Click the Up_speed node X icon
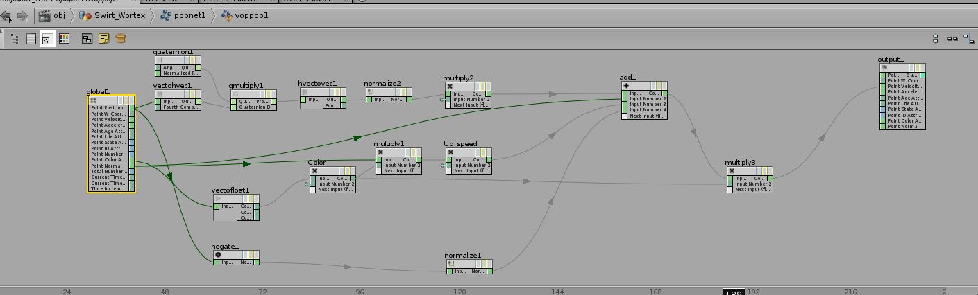 pyautogui.click(x=450, y=152)
